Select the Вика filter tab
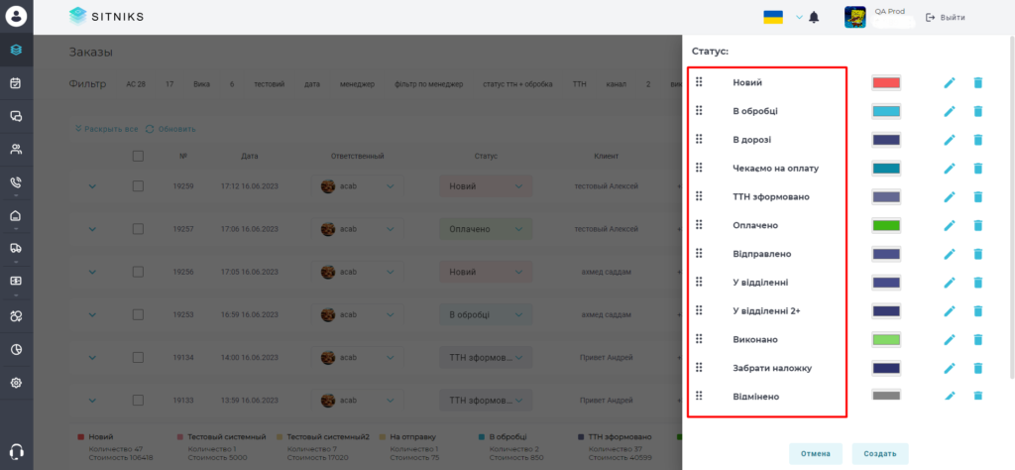This screenshot has height=470, width=1015. [x=201, y=84]
